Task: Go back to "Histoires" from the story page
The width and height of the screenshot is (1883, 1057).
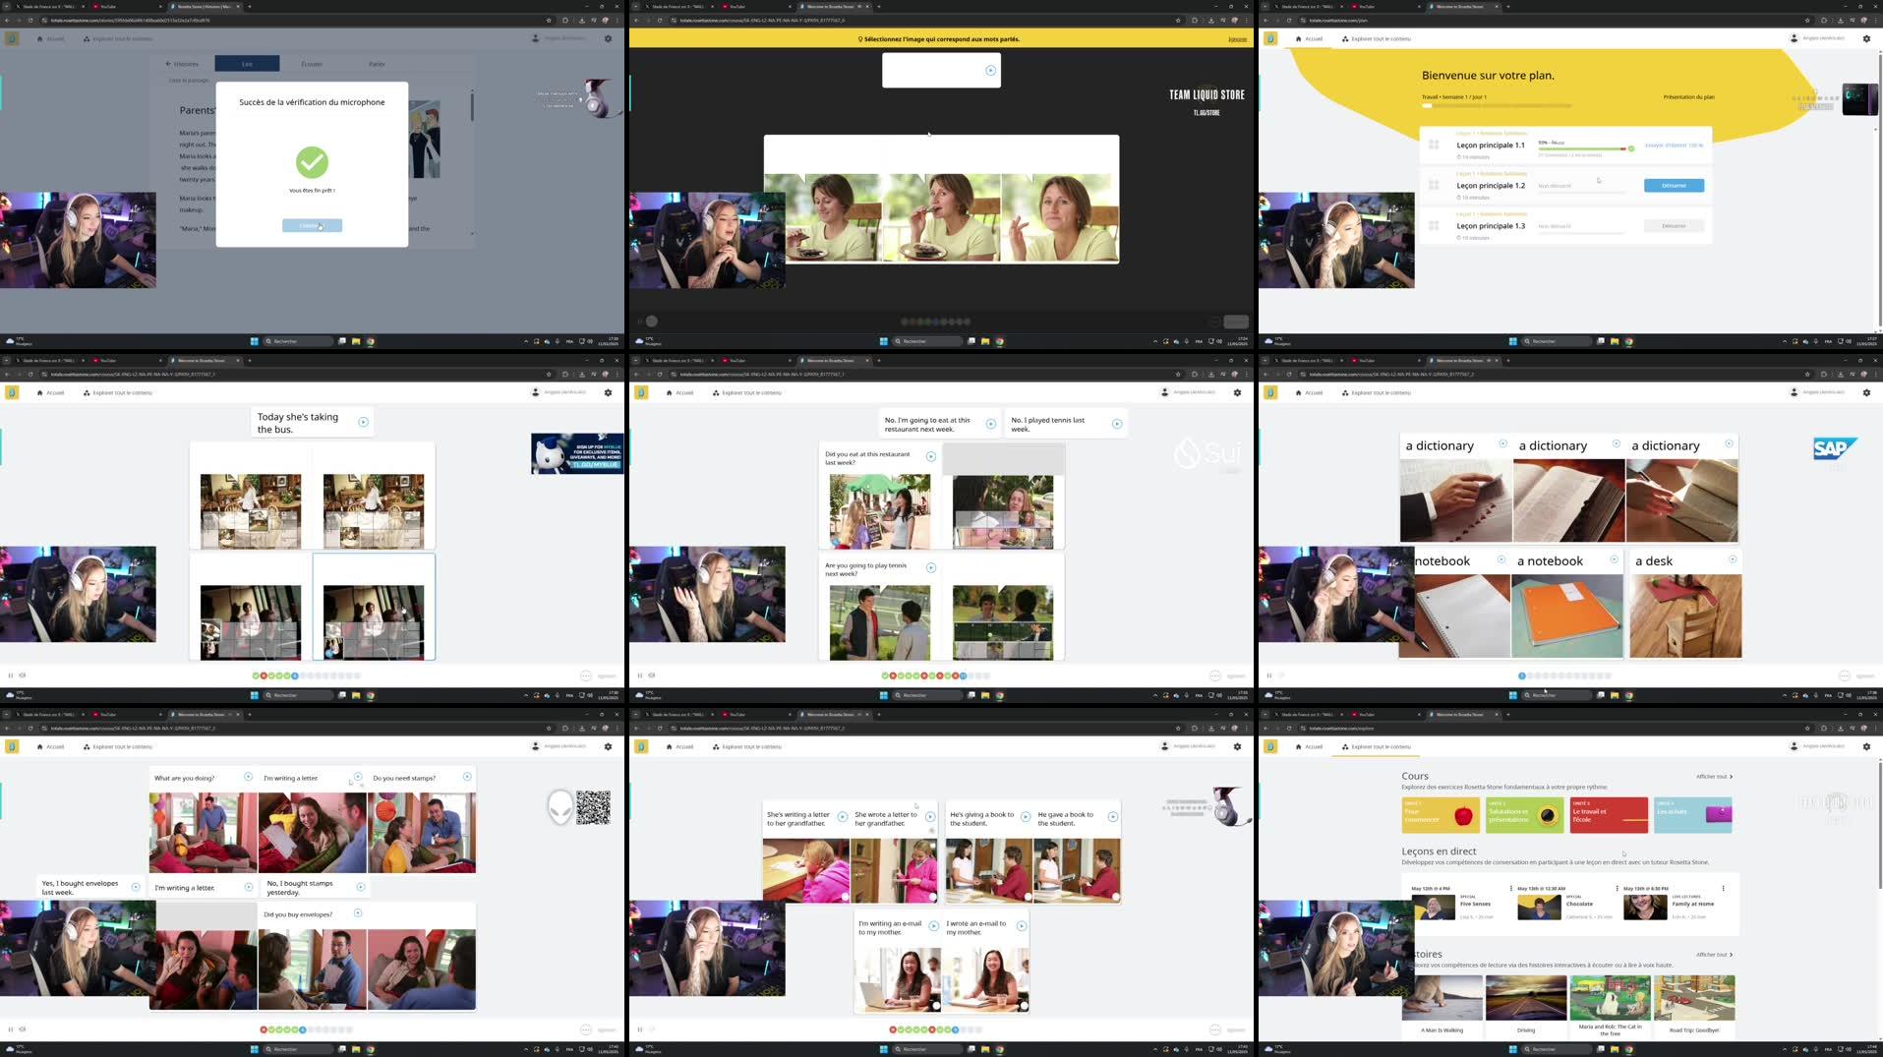Action: pyautogui.click(x=182, y=64)
